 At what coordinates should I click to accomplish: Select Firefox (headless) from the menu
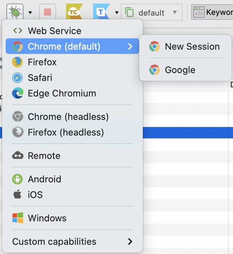66,132
